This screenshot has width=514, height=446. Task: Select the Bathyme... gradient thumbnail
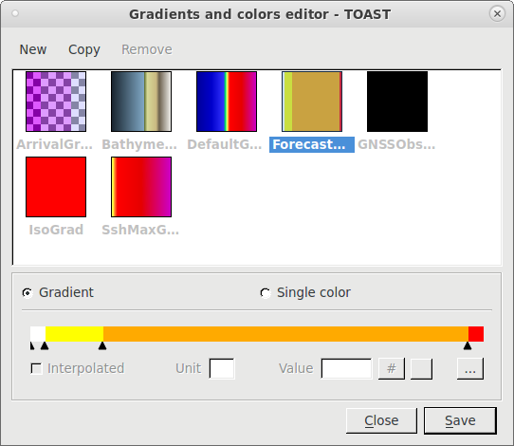click(x=141, y=102)
